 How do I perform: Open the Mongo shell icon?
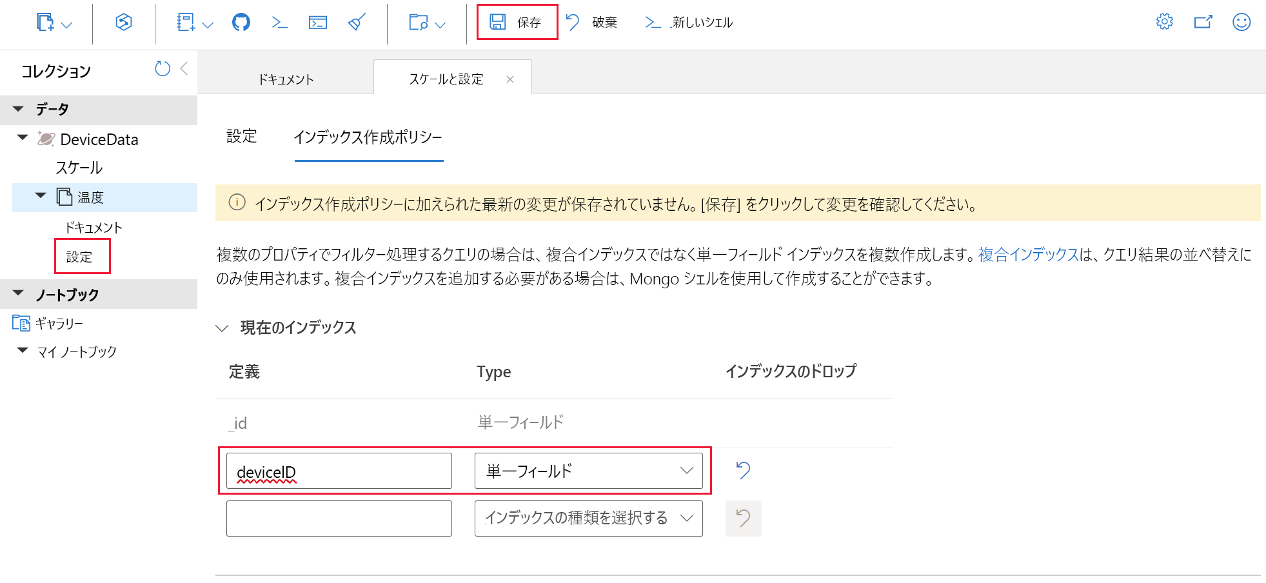pyautogui.click(x=279, y=21)
